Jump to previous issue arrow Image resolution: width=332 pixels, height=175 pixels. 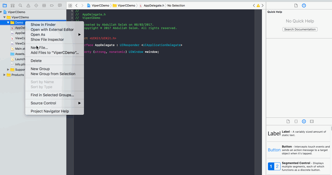pyautogui.click(x=254, y=5)
